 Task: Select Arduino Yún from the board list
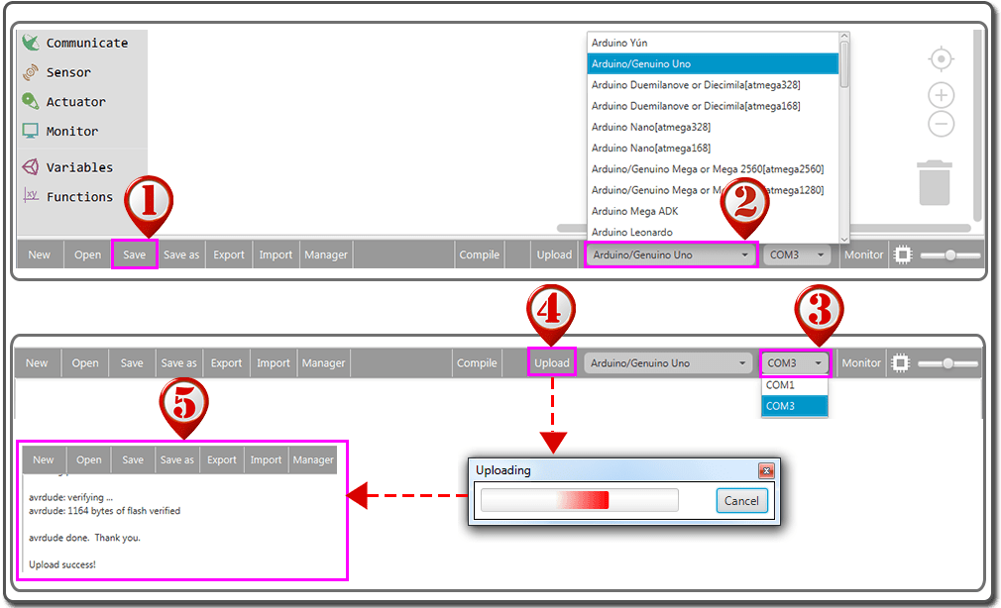click(713, 43)
